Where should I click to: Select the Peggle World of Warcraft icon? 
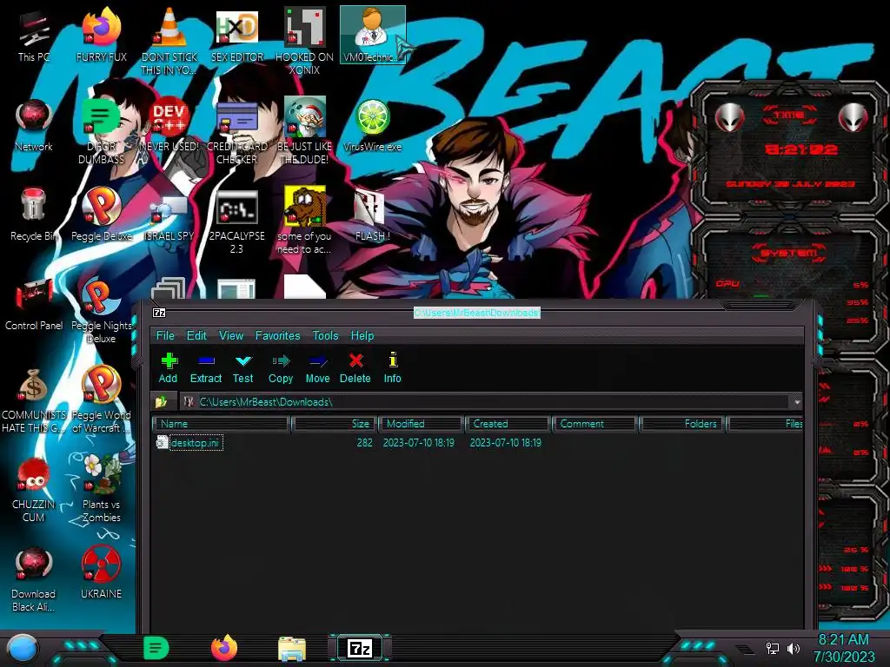pos(101,400)
